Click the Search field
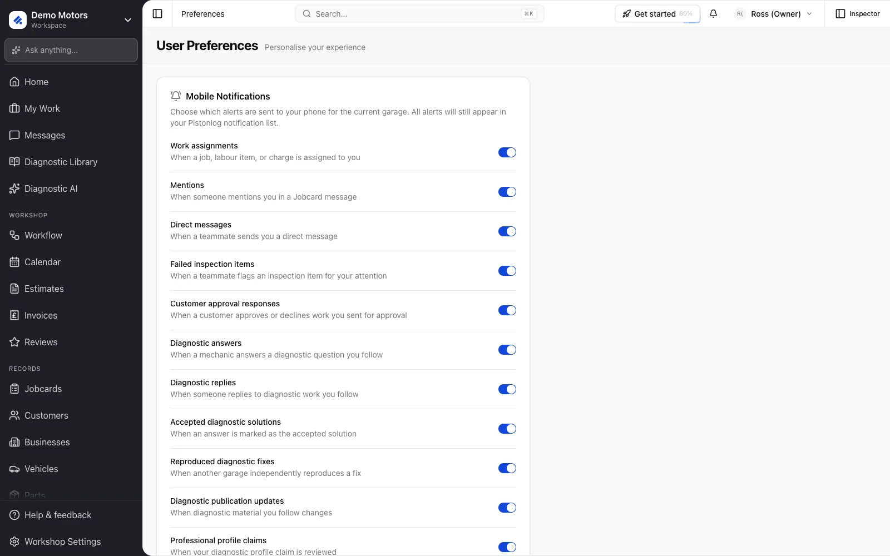890x556 pixels. tap(419, 14)
